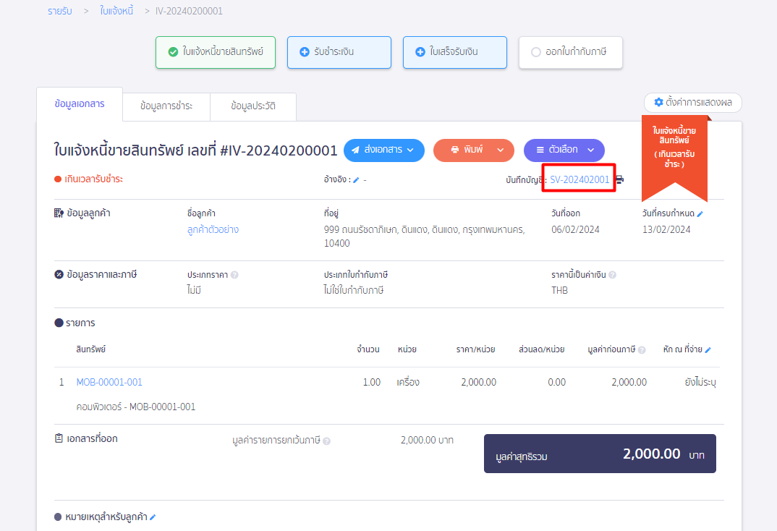Viewport: 777px width, 531px height.
Task: Click the help icon next to มูลค่าก่อนภาษี
Action: click(x=642, y=350)
